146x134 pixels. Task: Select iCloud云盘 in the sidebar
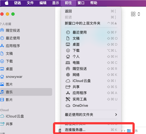click(26, 116)
